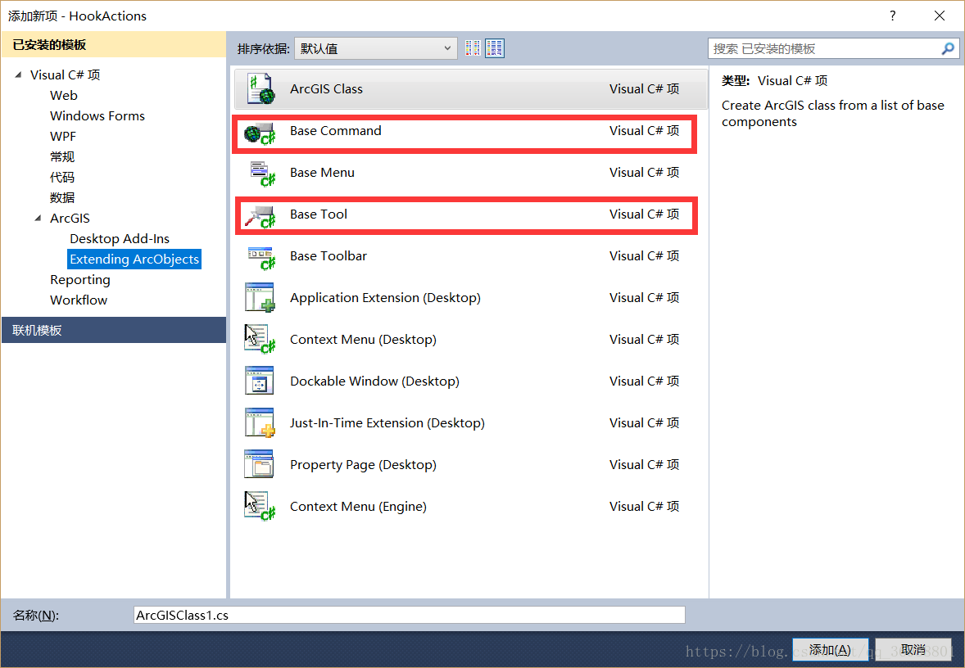Select the Reporting category

coord(80,280)
